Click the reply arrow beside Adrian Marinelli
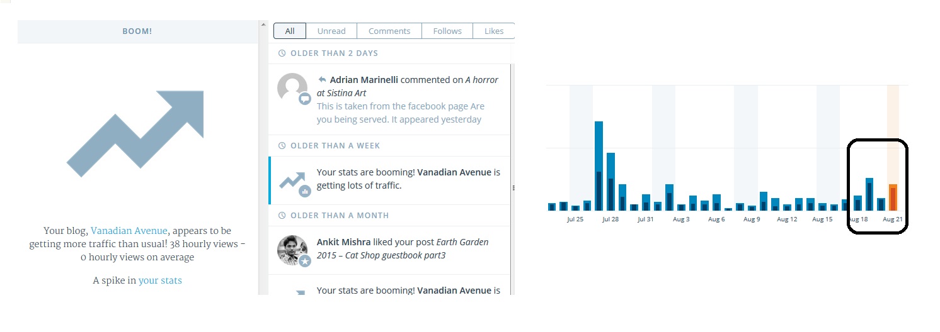Viewport: 940px width, 332px height. 322,80
